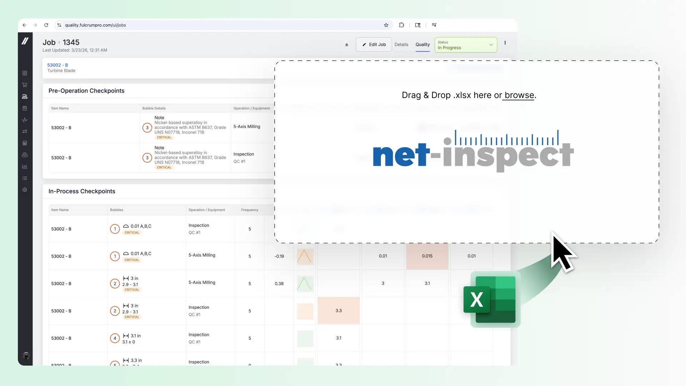Expand the Status In Progress dropdown
Screen dimensions: 686x386
pyautogui.click(x=491, y=45)
